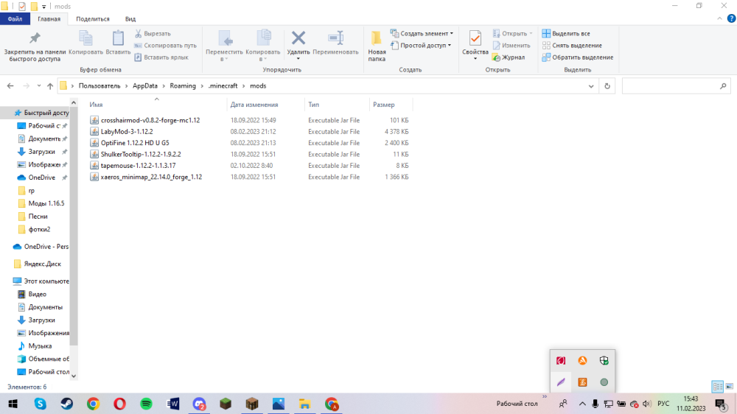Image resolution: width=737 pixels, height=414 pixels.
Task: Open Opera browser from the taskbar
Action: [120, 404]
